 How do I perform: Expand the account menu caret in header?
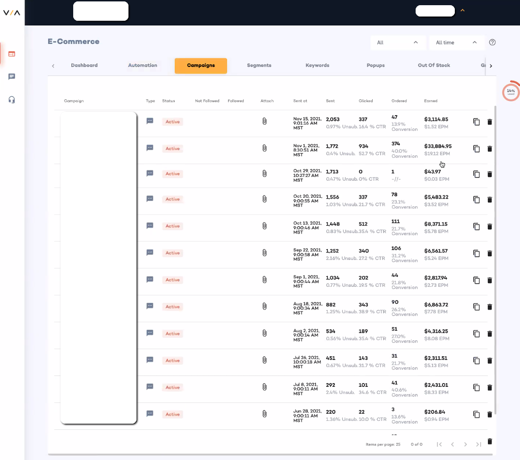(462, 10)
